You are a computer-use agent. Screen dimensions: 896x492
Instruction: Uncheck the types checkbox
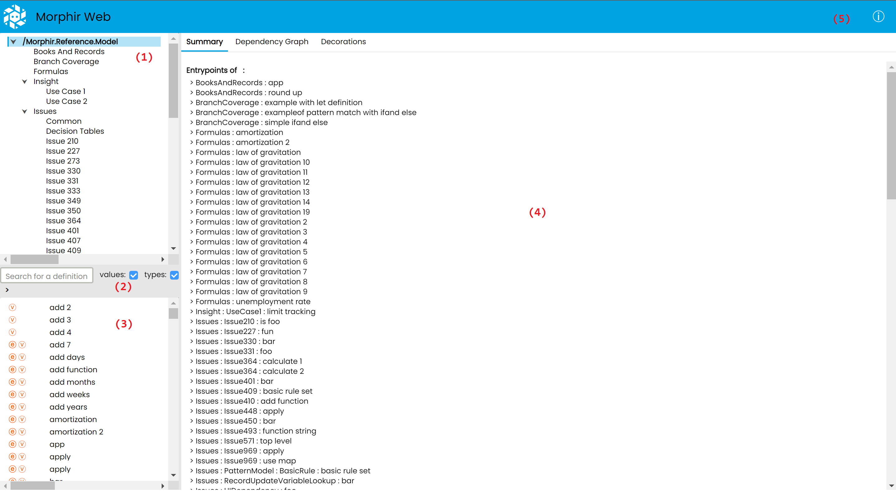coord(174,275)
